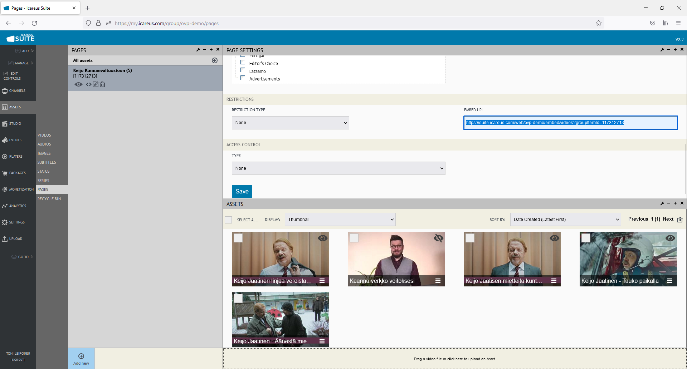
Task: Click the wrench icon in the Page Settings header
Action: [662, 50]
